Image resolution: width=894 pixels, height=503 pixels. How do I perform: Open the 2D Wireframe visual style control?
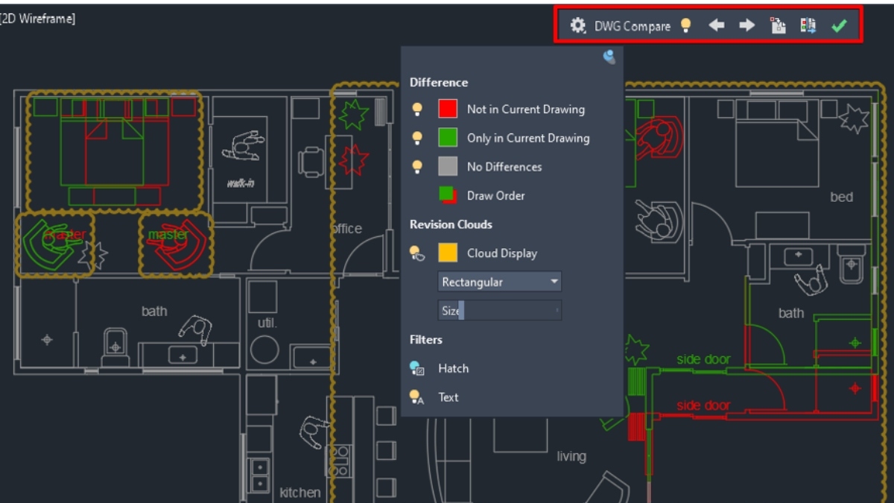tap(38, 19)
